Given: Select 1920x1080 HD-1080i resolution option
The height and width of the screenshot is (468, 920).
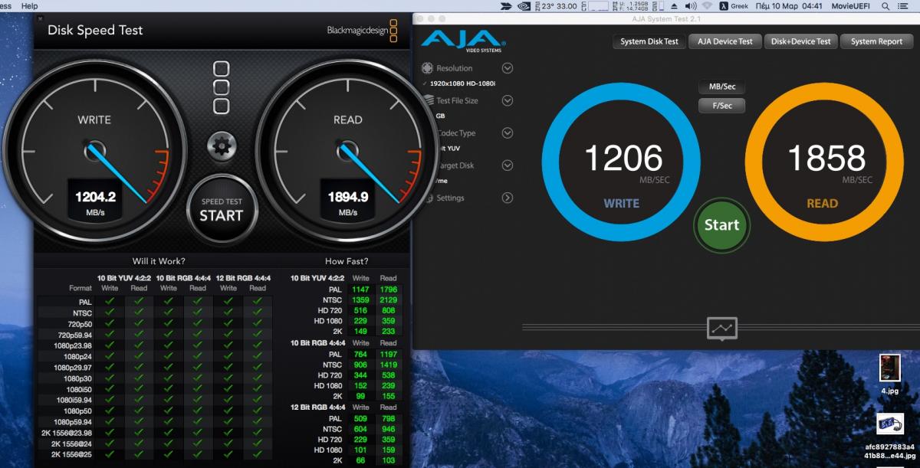Looking at the screenshot, I should coord(462,83).
